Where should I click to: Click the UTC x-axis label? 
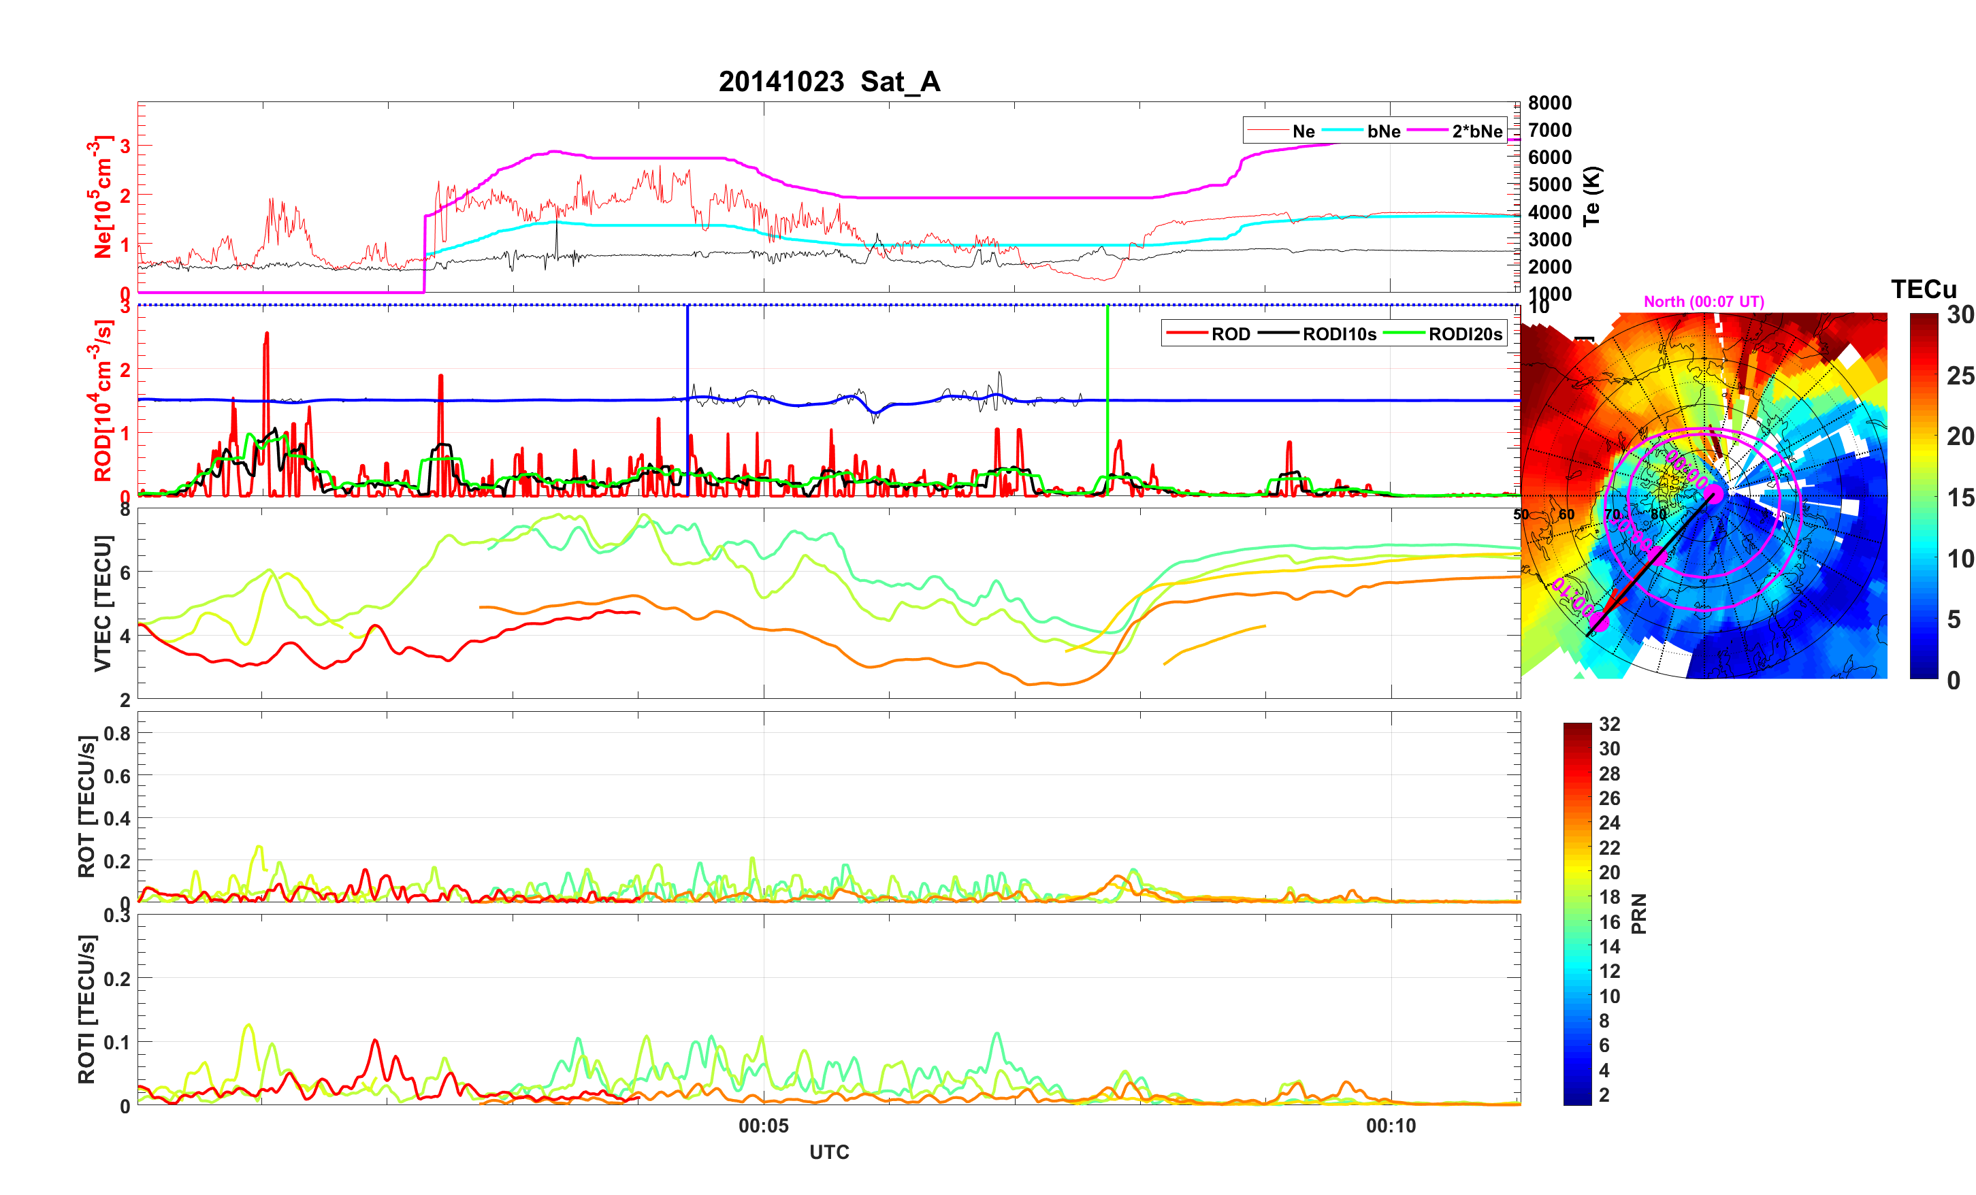828,1151
